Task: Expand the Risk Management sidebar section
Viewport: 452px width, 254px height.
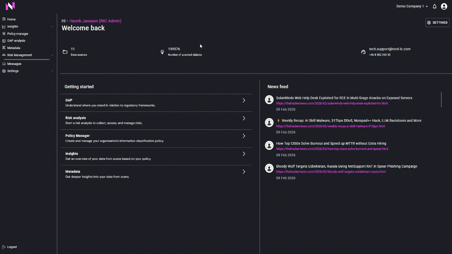Action: click(52, 55)
